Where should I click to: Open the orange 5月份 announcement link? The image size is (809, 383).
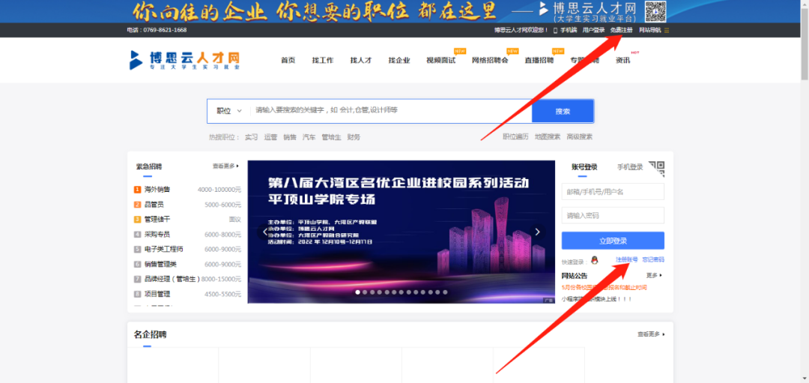coord(605,288)
